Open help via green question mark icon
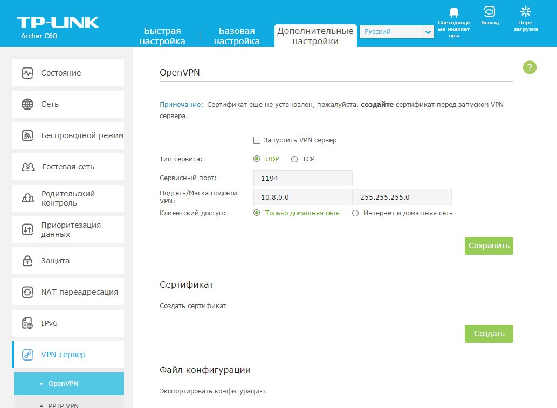 click(530, 67)
